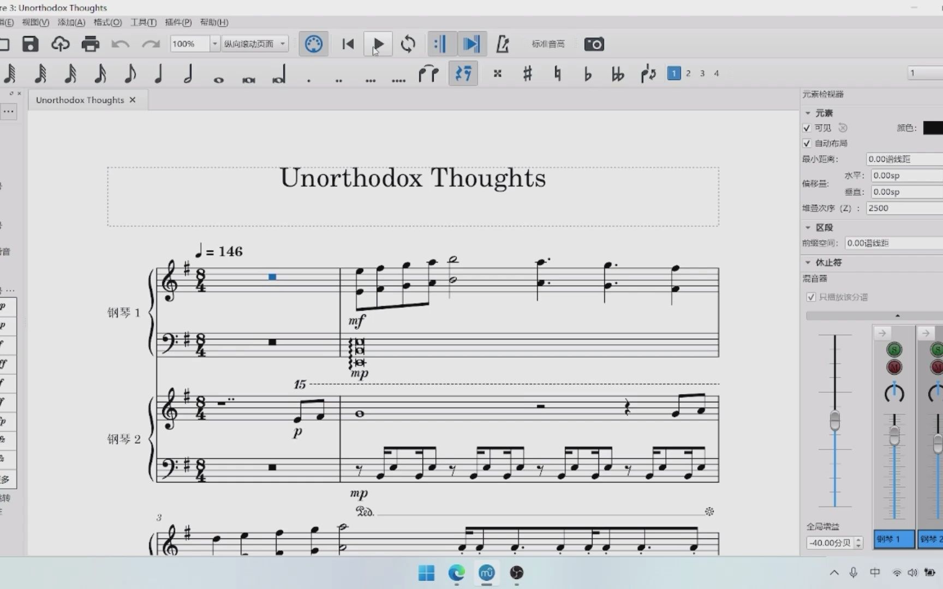
Task: Undo the last action
Action: pyautogui.click(x=120, y=44)
